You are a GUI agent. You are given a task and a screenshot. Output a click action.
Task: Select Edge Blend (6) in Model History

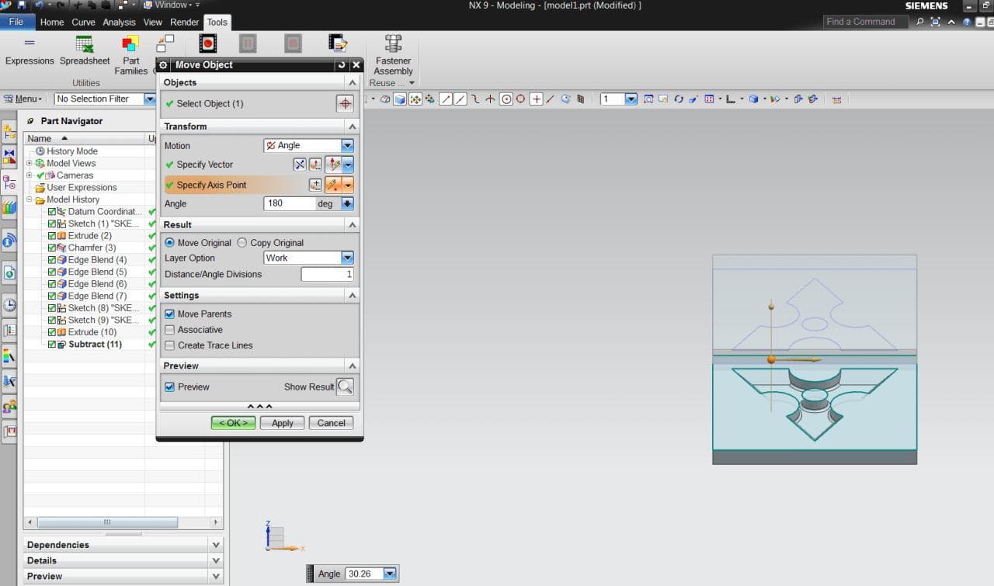click(97, 284)
